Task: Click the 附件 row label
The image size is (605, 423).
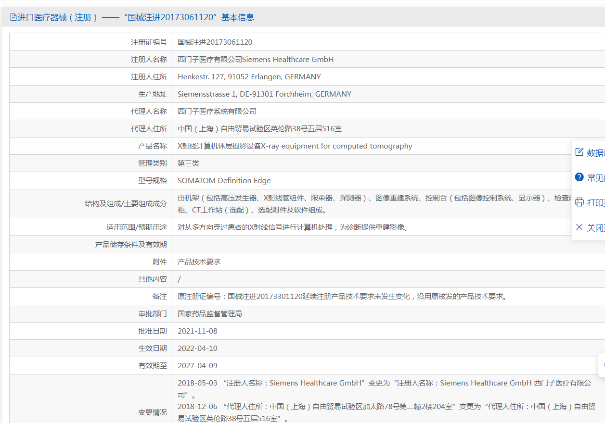Action: [x=160, y=262]
